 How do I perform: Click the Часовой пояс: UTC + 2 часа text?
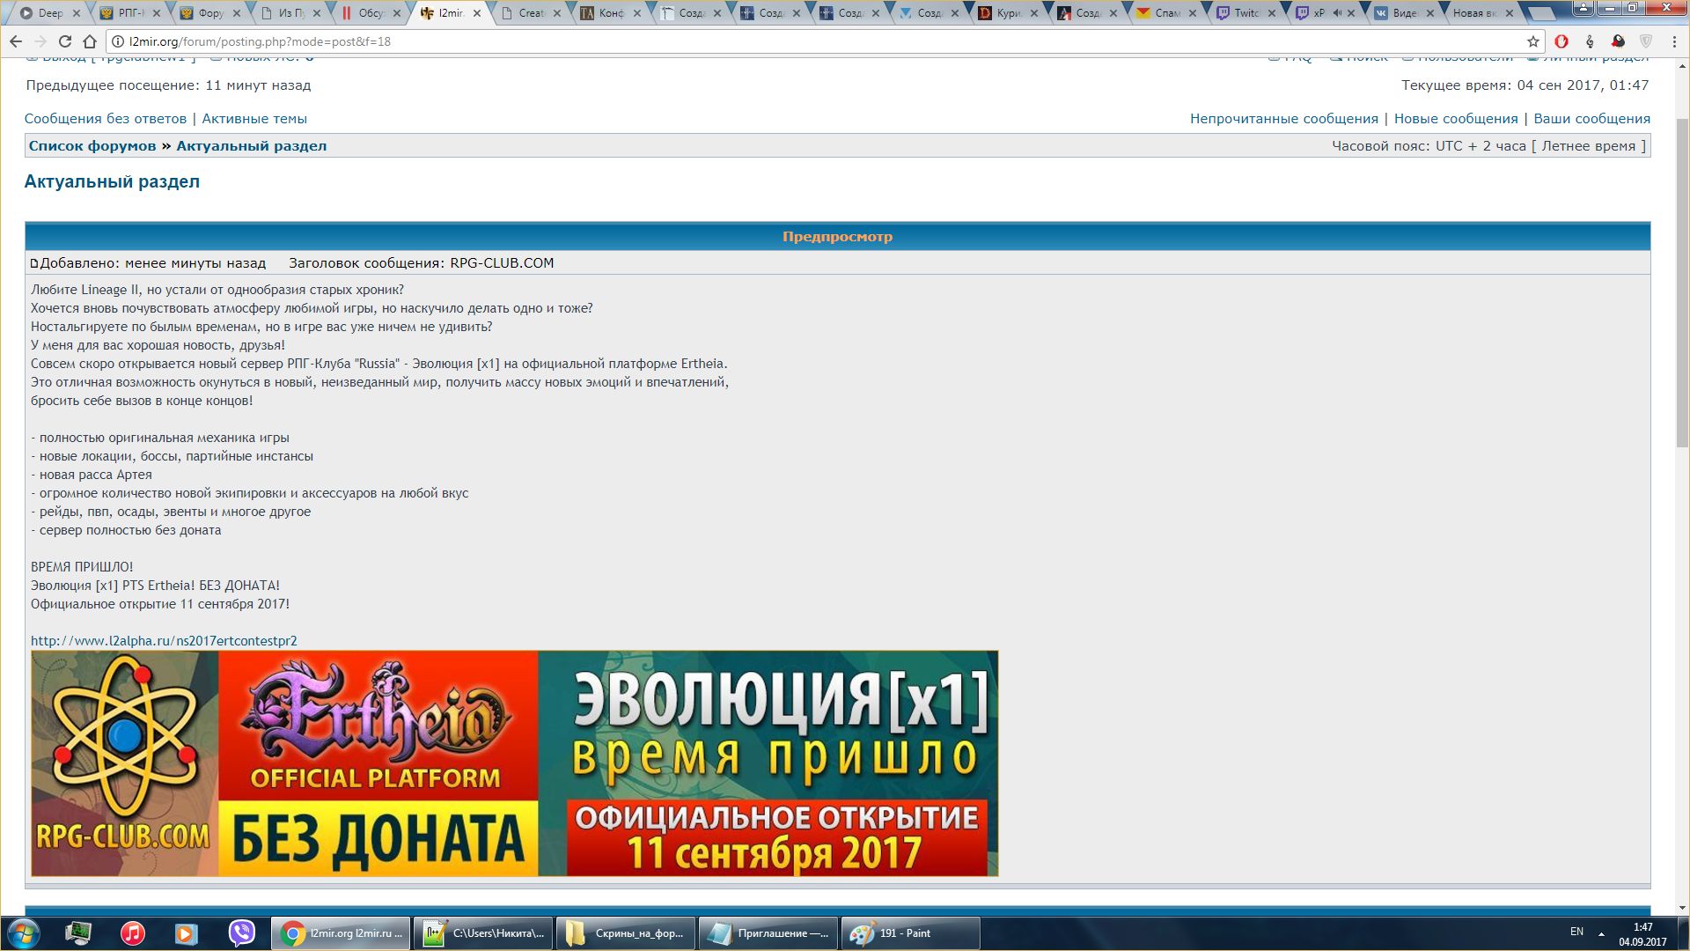pyautogui.click(x=1488, y=146)
